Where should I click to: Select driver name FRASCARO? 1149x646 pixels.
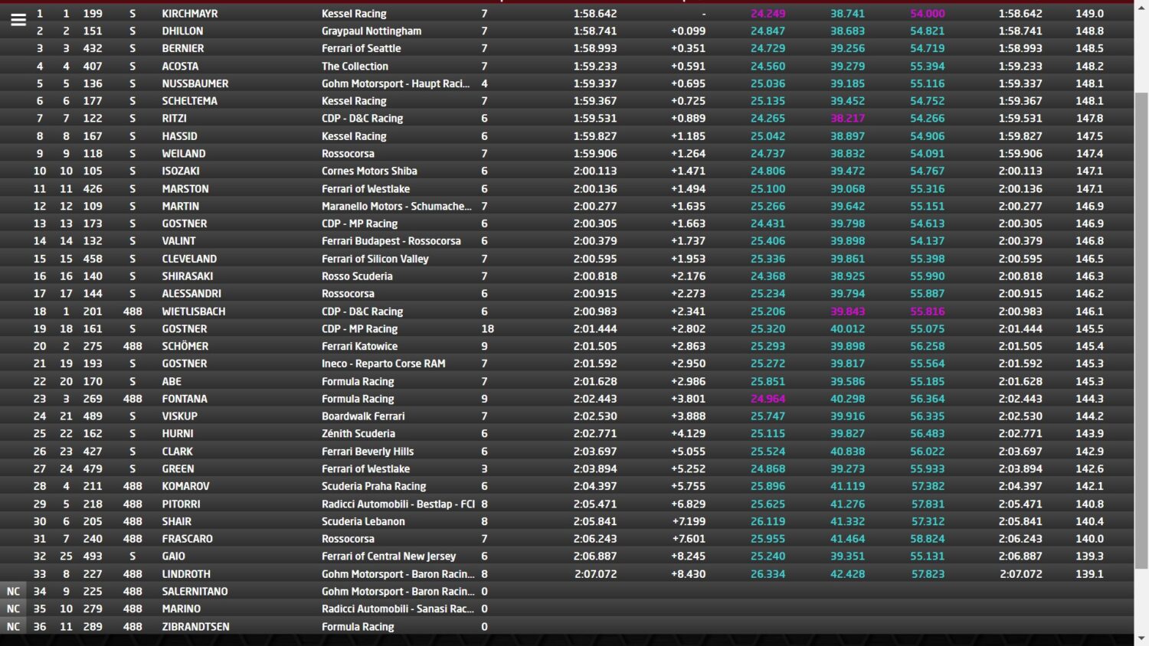click(187, 539)
